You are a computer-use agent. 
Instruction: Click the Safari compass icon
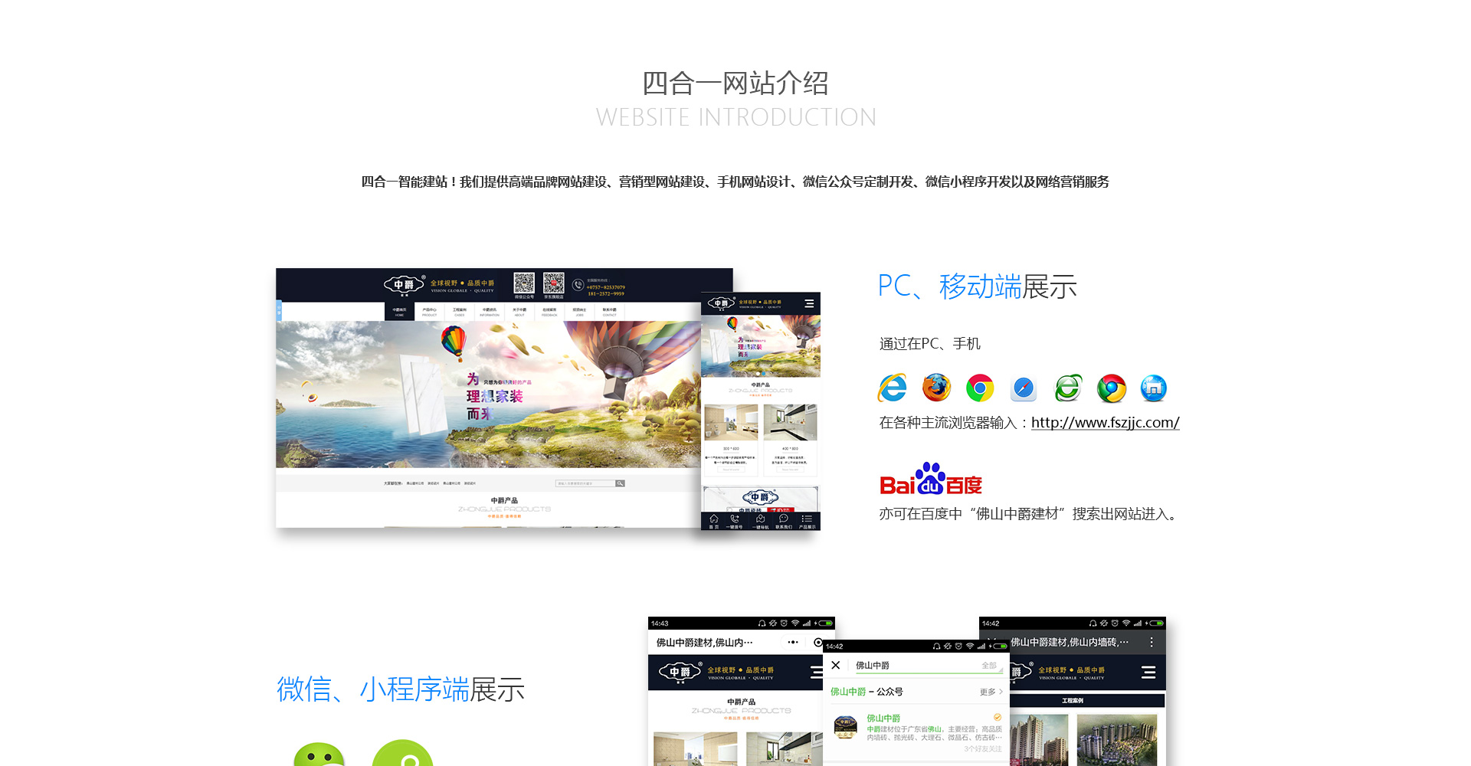point(1024,388)
